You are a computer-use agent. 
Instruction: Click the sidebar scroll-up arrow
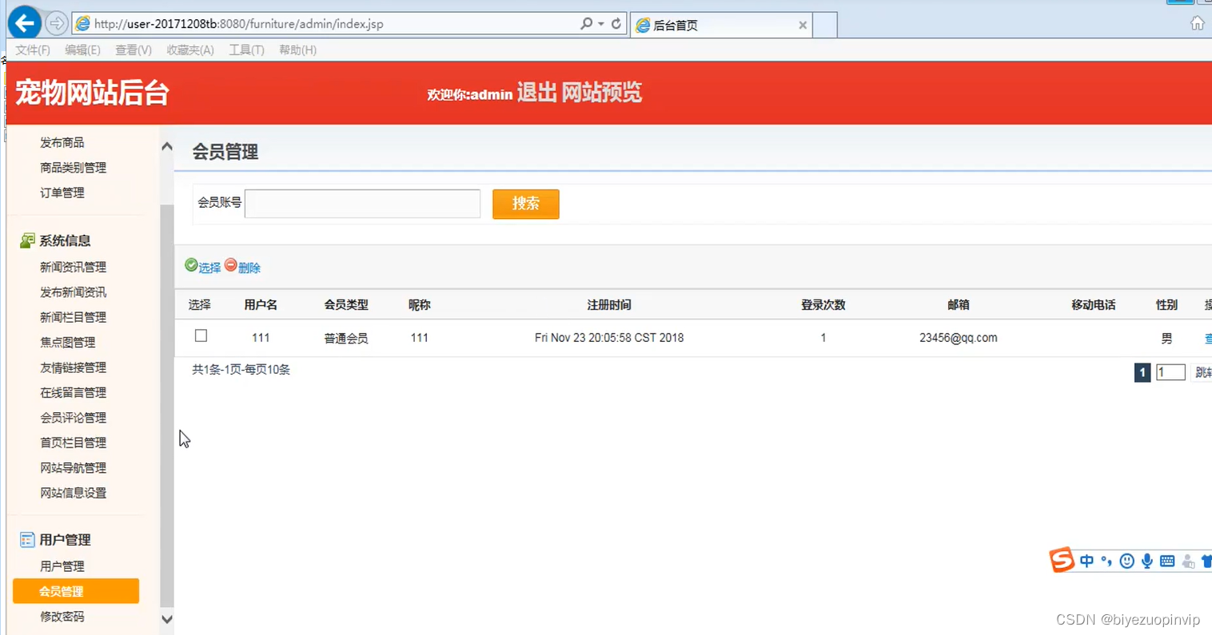point(167,146)
